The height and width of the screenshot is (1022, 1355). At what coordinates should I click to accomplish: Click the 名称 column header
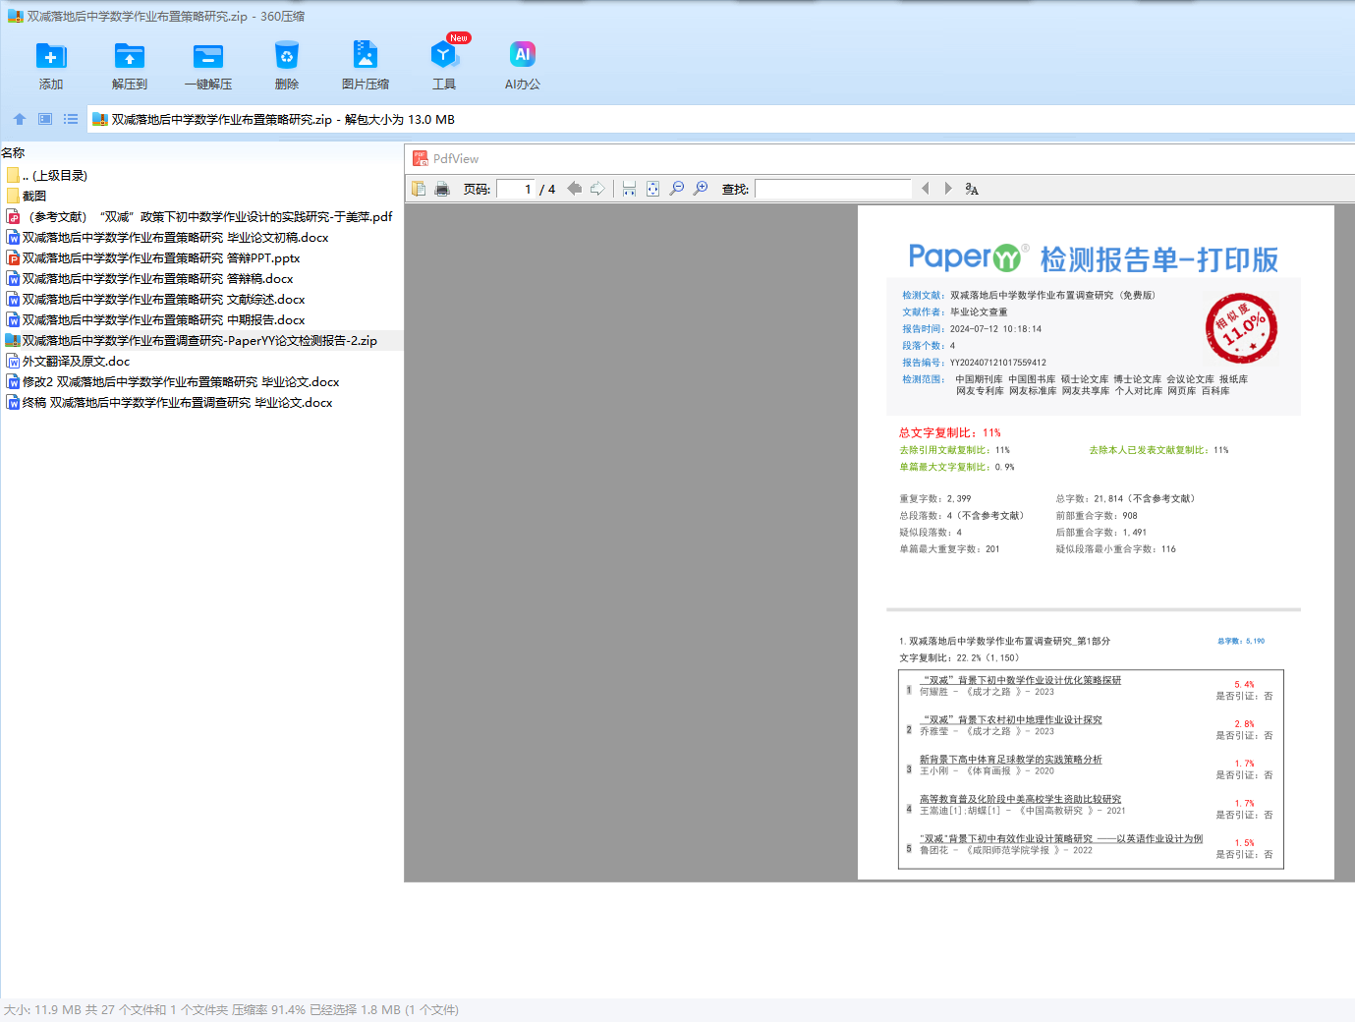(13, 153)
